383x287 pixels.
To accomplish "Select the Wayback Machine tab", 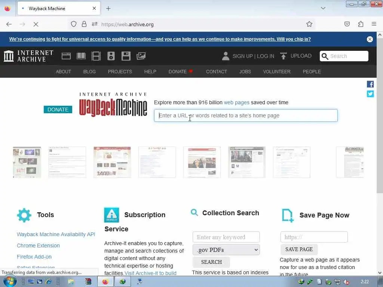I will coord(59,9).
